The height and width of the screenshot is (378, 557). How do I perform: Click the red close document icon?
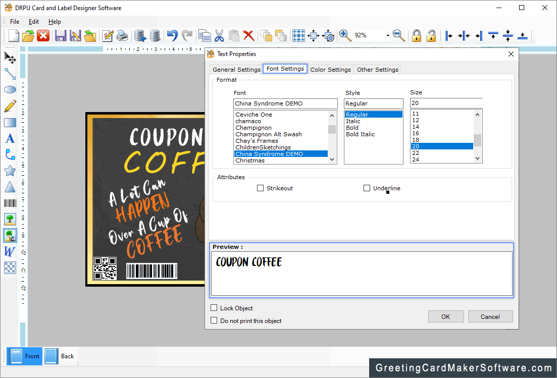point(43,35)
